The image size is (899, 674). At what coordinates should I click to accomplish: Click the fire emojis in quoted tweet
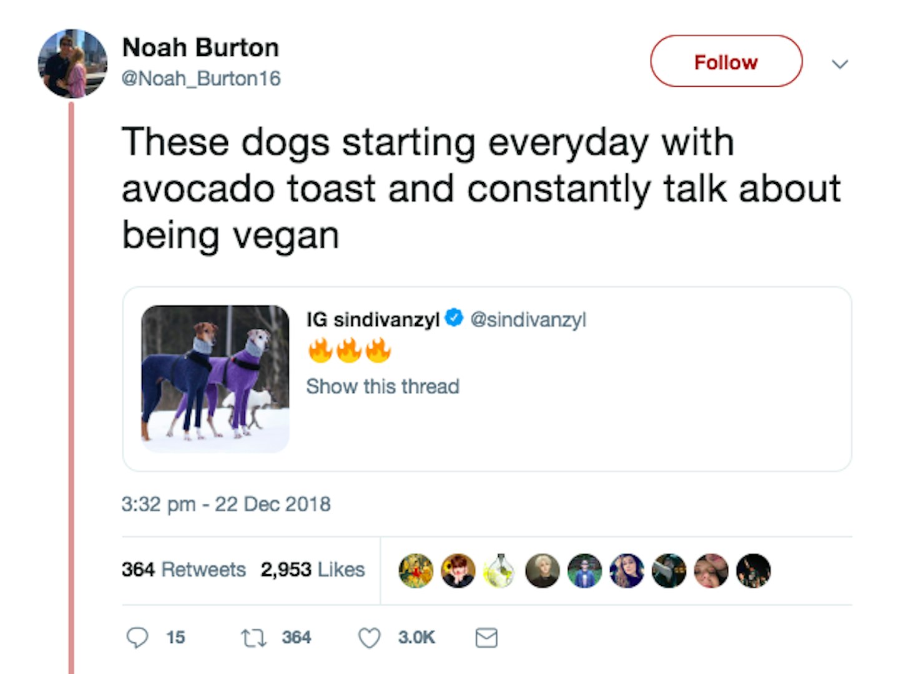tap(349, 350)
